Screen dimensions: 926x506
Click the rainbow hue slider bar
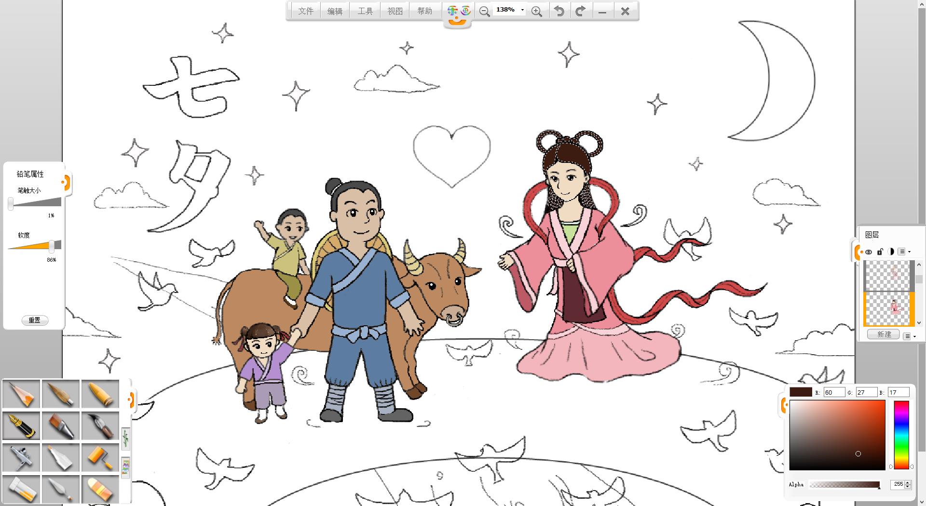(901, 435)
